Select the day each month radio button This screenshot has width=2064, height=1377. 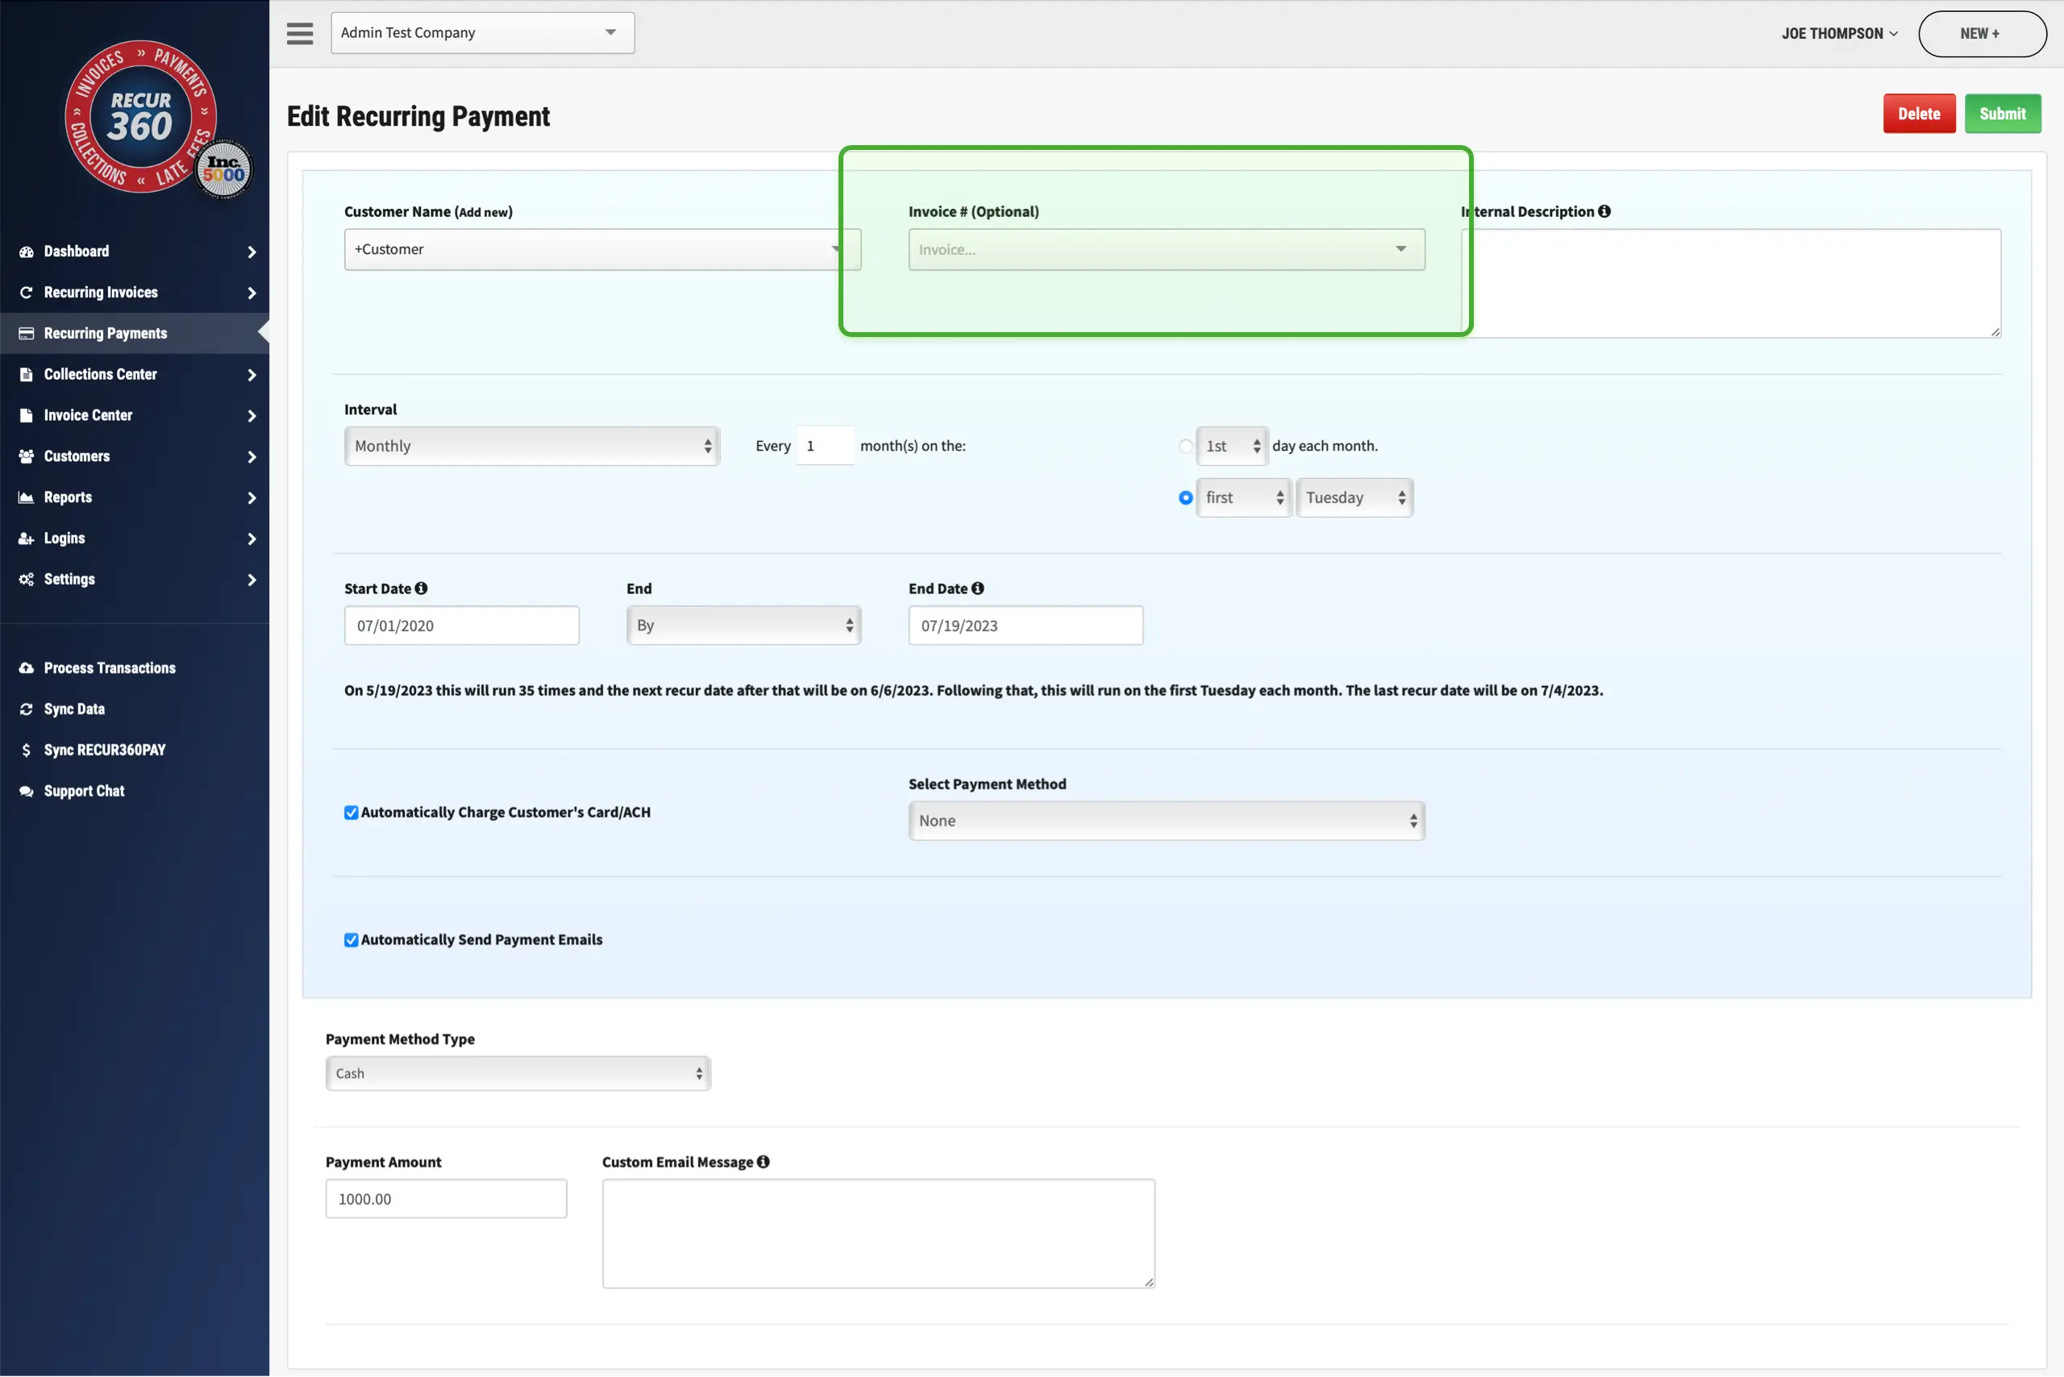pos(1186,446)
